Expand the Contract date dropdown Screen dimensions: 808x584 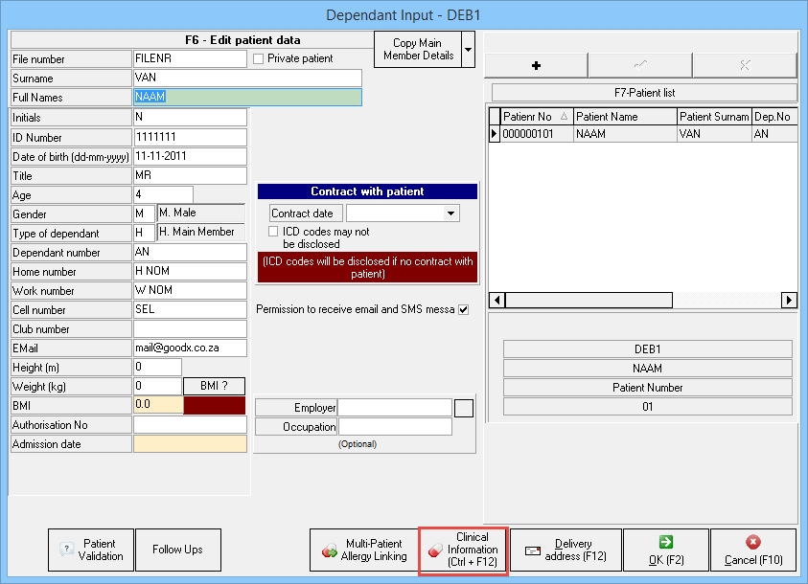click(x=451, y=213)
